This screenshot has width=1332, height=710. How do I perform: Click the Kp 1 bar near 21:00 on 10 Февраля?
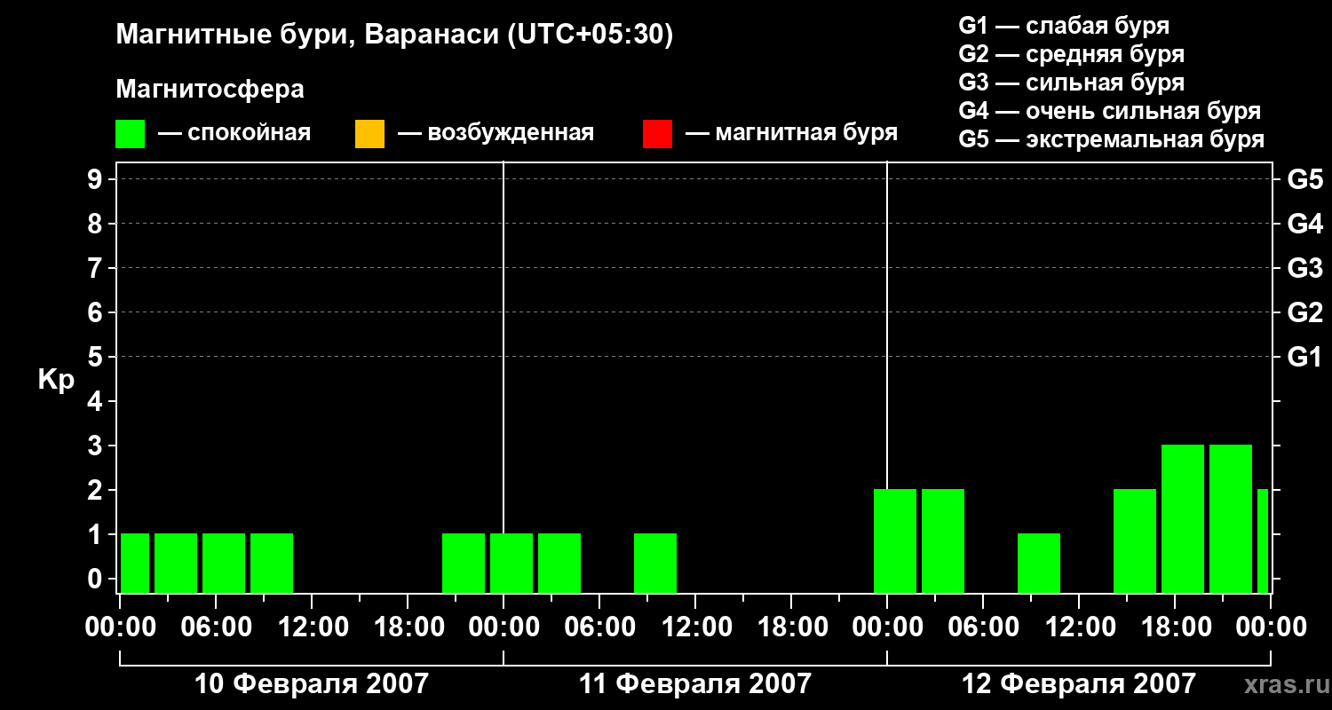[464, 563]
